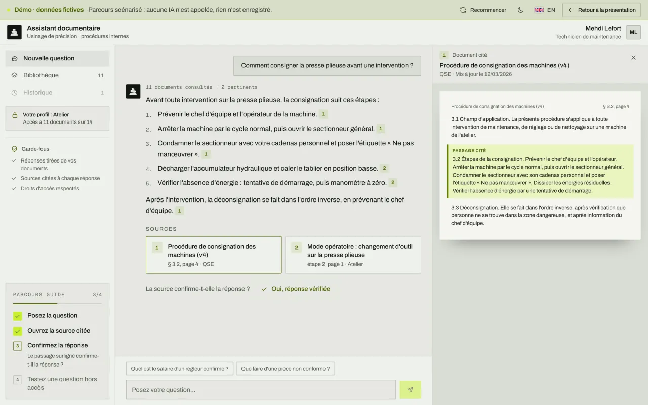Open citation 1 after 'ouvrir le sectionneur général'
This screenshot has height=405, width=648.
pos(381,129)
